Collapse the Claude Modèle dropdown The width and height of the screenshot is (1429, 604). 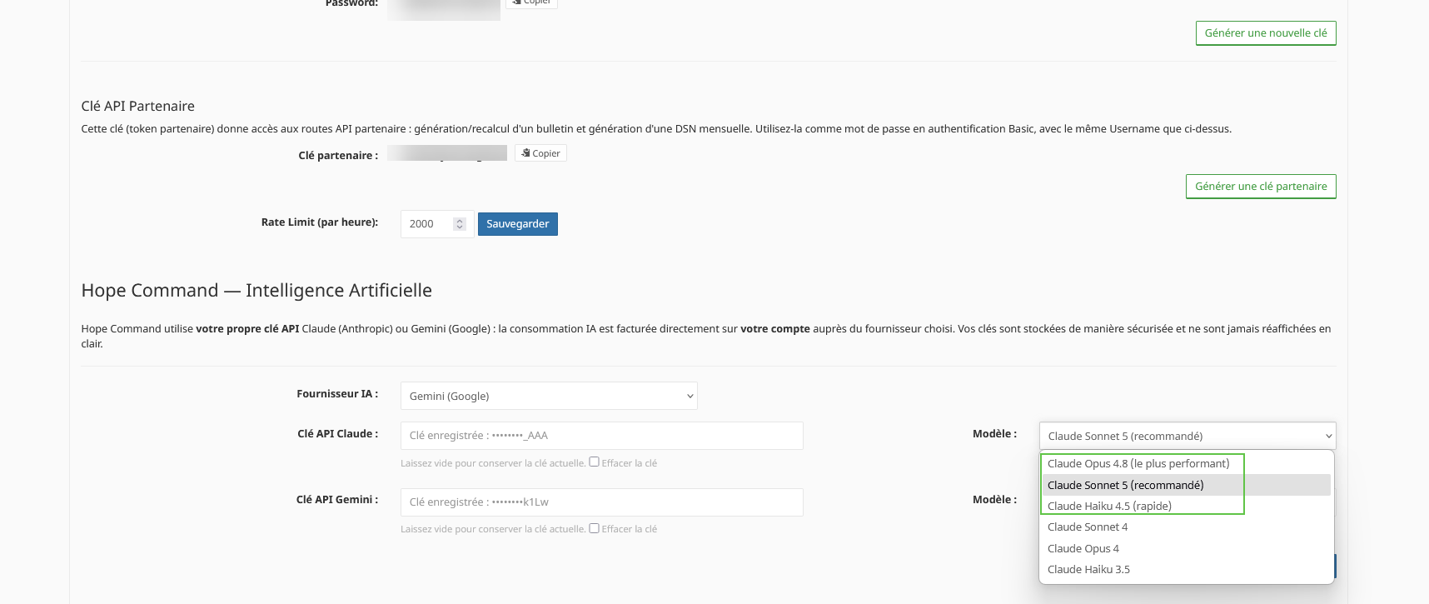tap(1188, 436)
